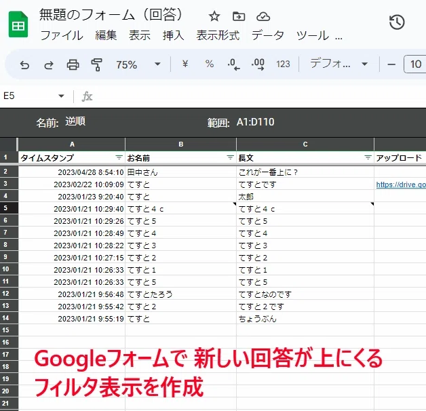
Task: Click the cell これが一番上に？
Action: coord(305,172)
